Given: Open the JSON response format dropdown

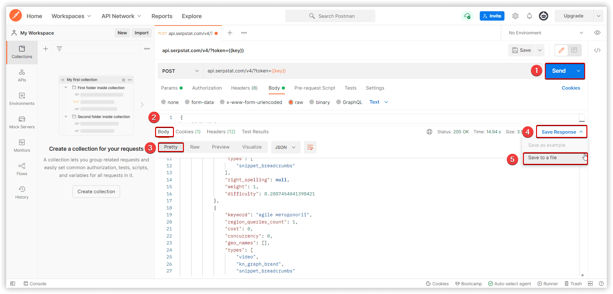Looking at the screenshot, I should [x=286, y=147].
